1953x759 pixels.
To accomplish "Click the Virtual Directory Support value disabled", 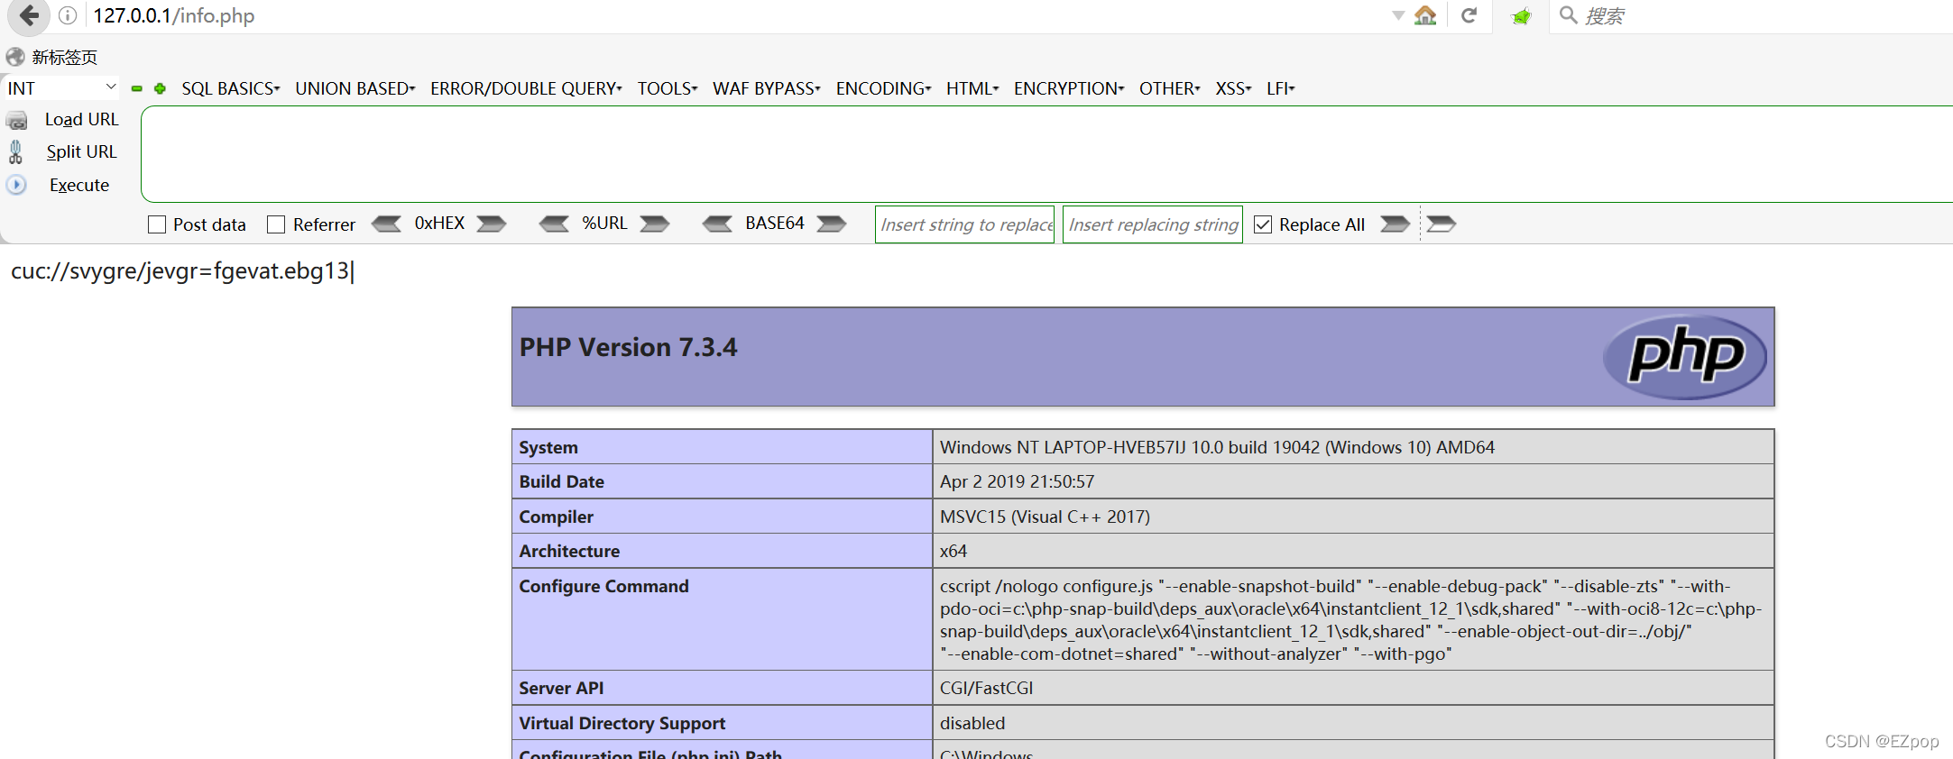I will [972, 723].
